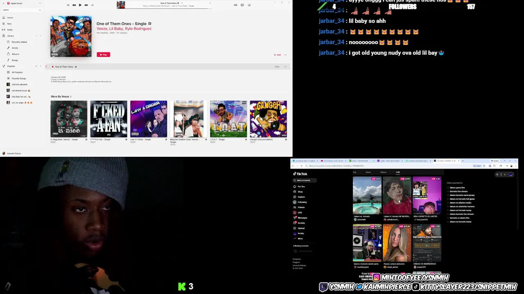The height and width of the screenshot is (294, 524).
Task: Reload the TikTok page in the browser
Action: click(301, 166)
